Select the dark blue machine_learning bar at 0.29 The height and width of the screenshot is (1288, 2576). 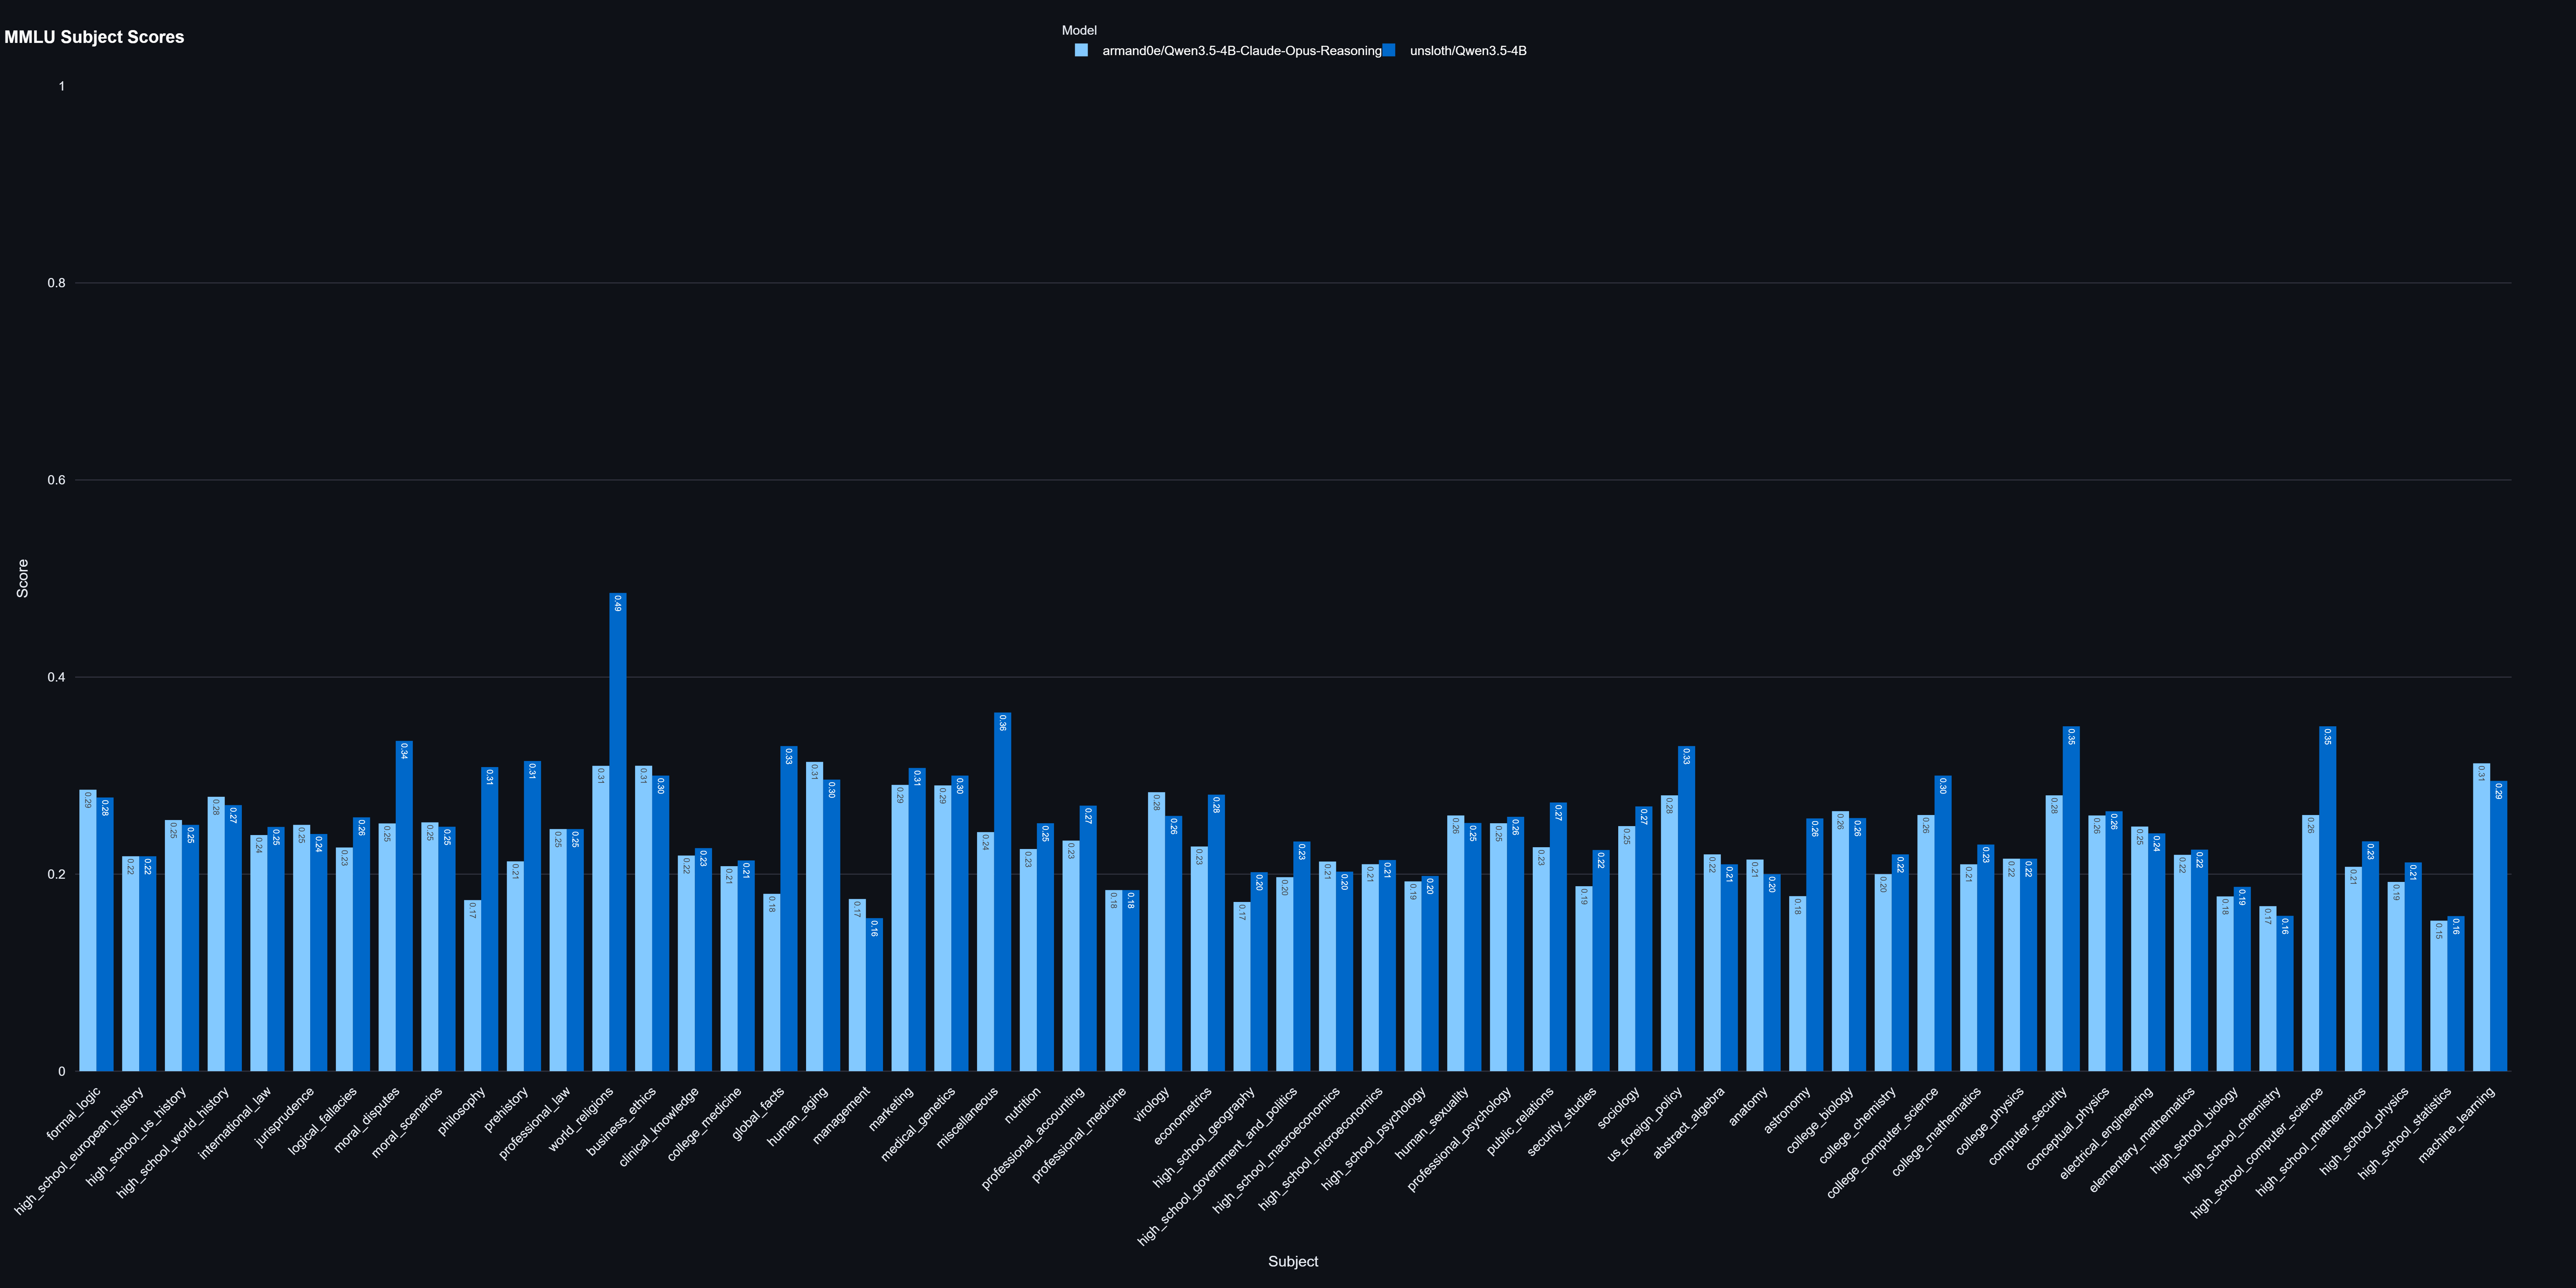pyautogui.click(x=2499, y=926)
